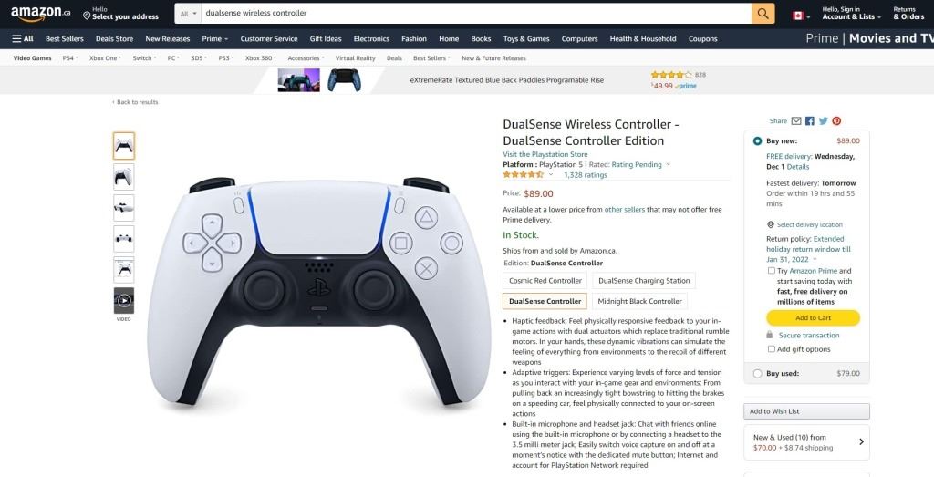The width and height of the screenshot is (934, 477).
Task: Add the controller to cart
Action: pyautogui.click(x=813, y=318)
